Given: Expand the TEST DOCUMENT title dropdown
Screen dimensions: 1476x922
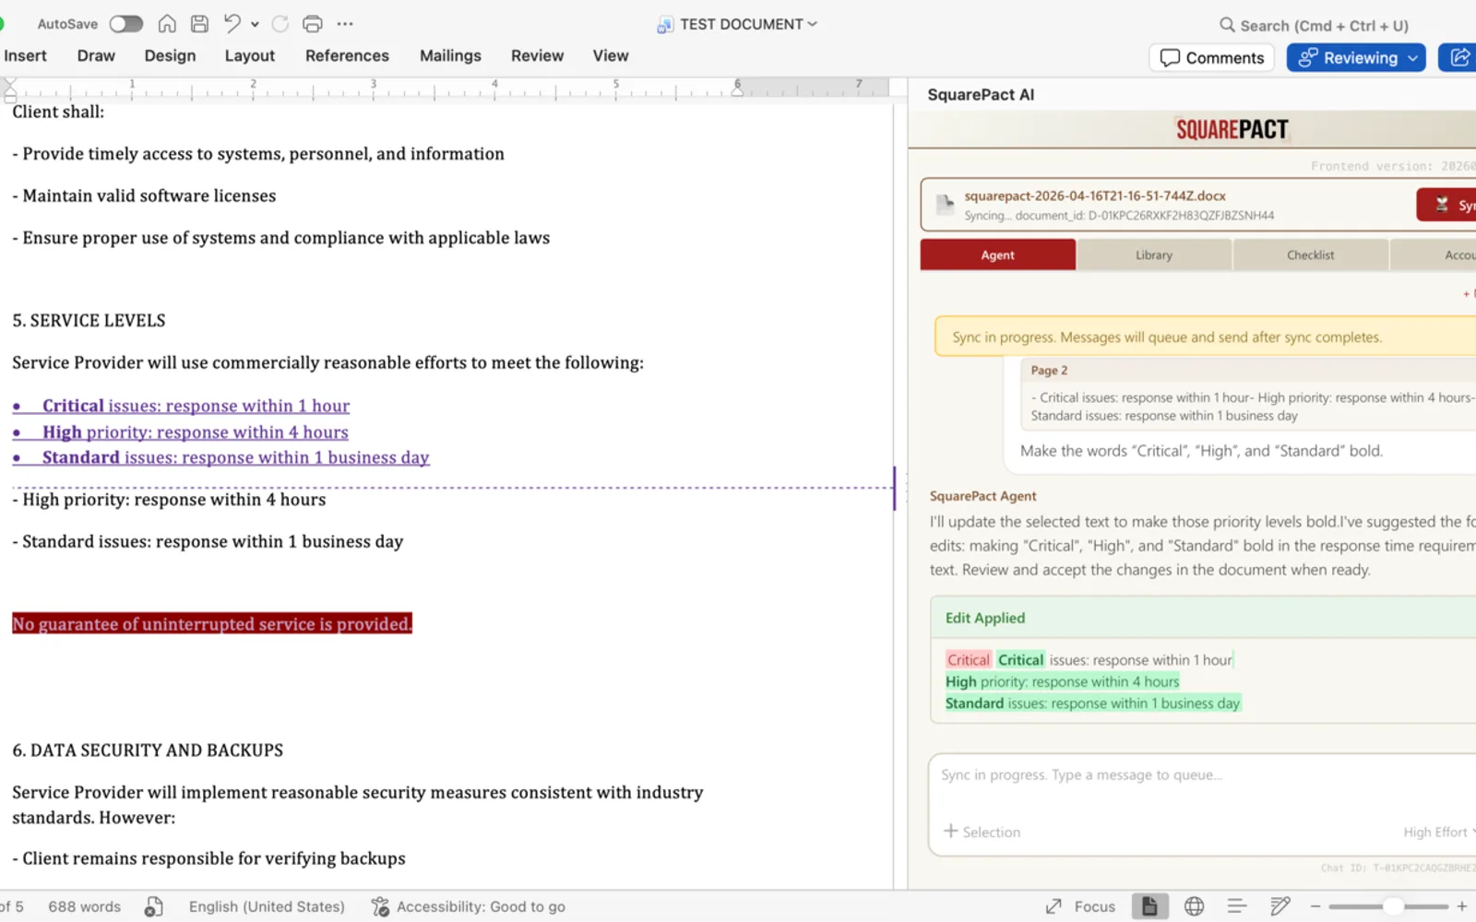Looking at the screenshot, I should pyautogui.click(x=813, y=24).
